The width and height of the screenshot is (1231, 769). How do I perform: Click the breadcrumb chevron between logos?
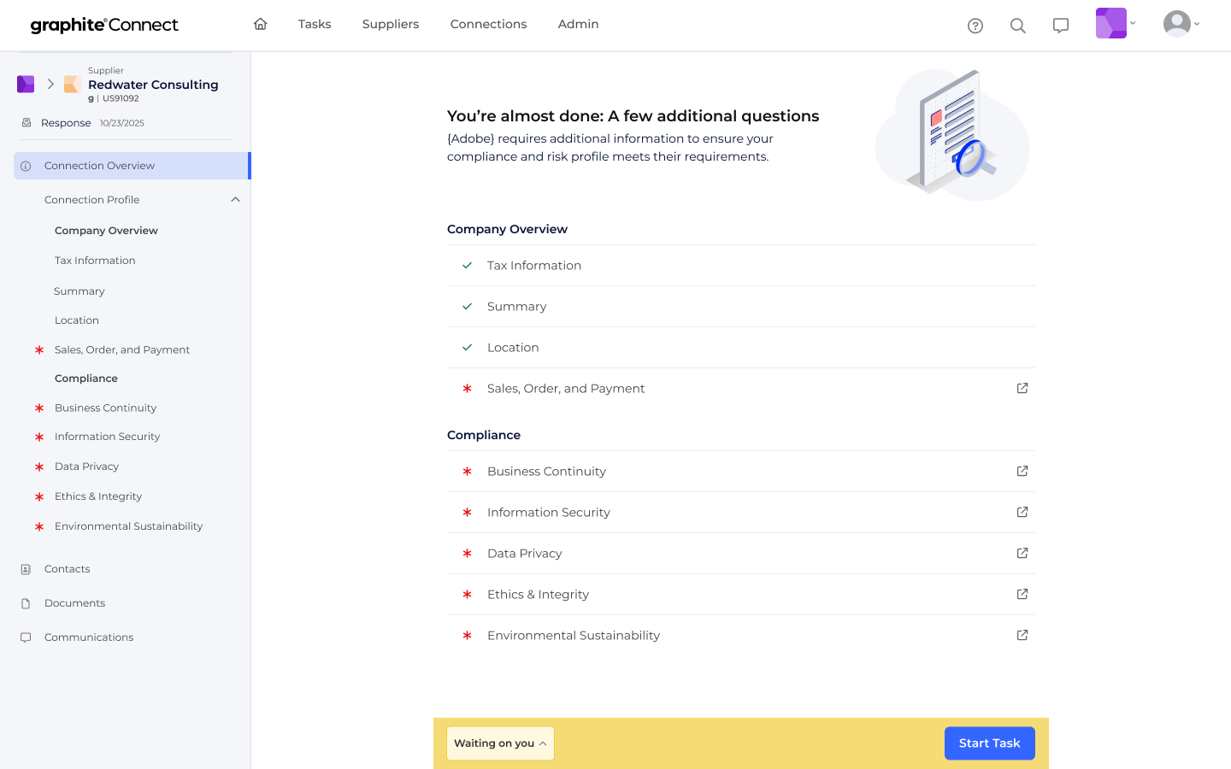coord(50,84)
